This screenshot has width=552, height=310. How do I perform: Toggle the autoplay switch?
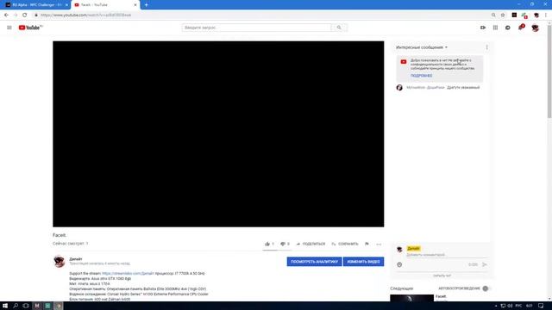point(486,288)
